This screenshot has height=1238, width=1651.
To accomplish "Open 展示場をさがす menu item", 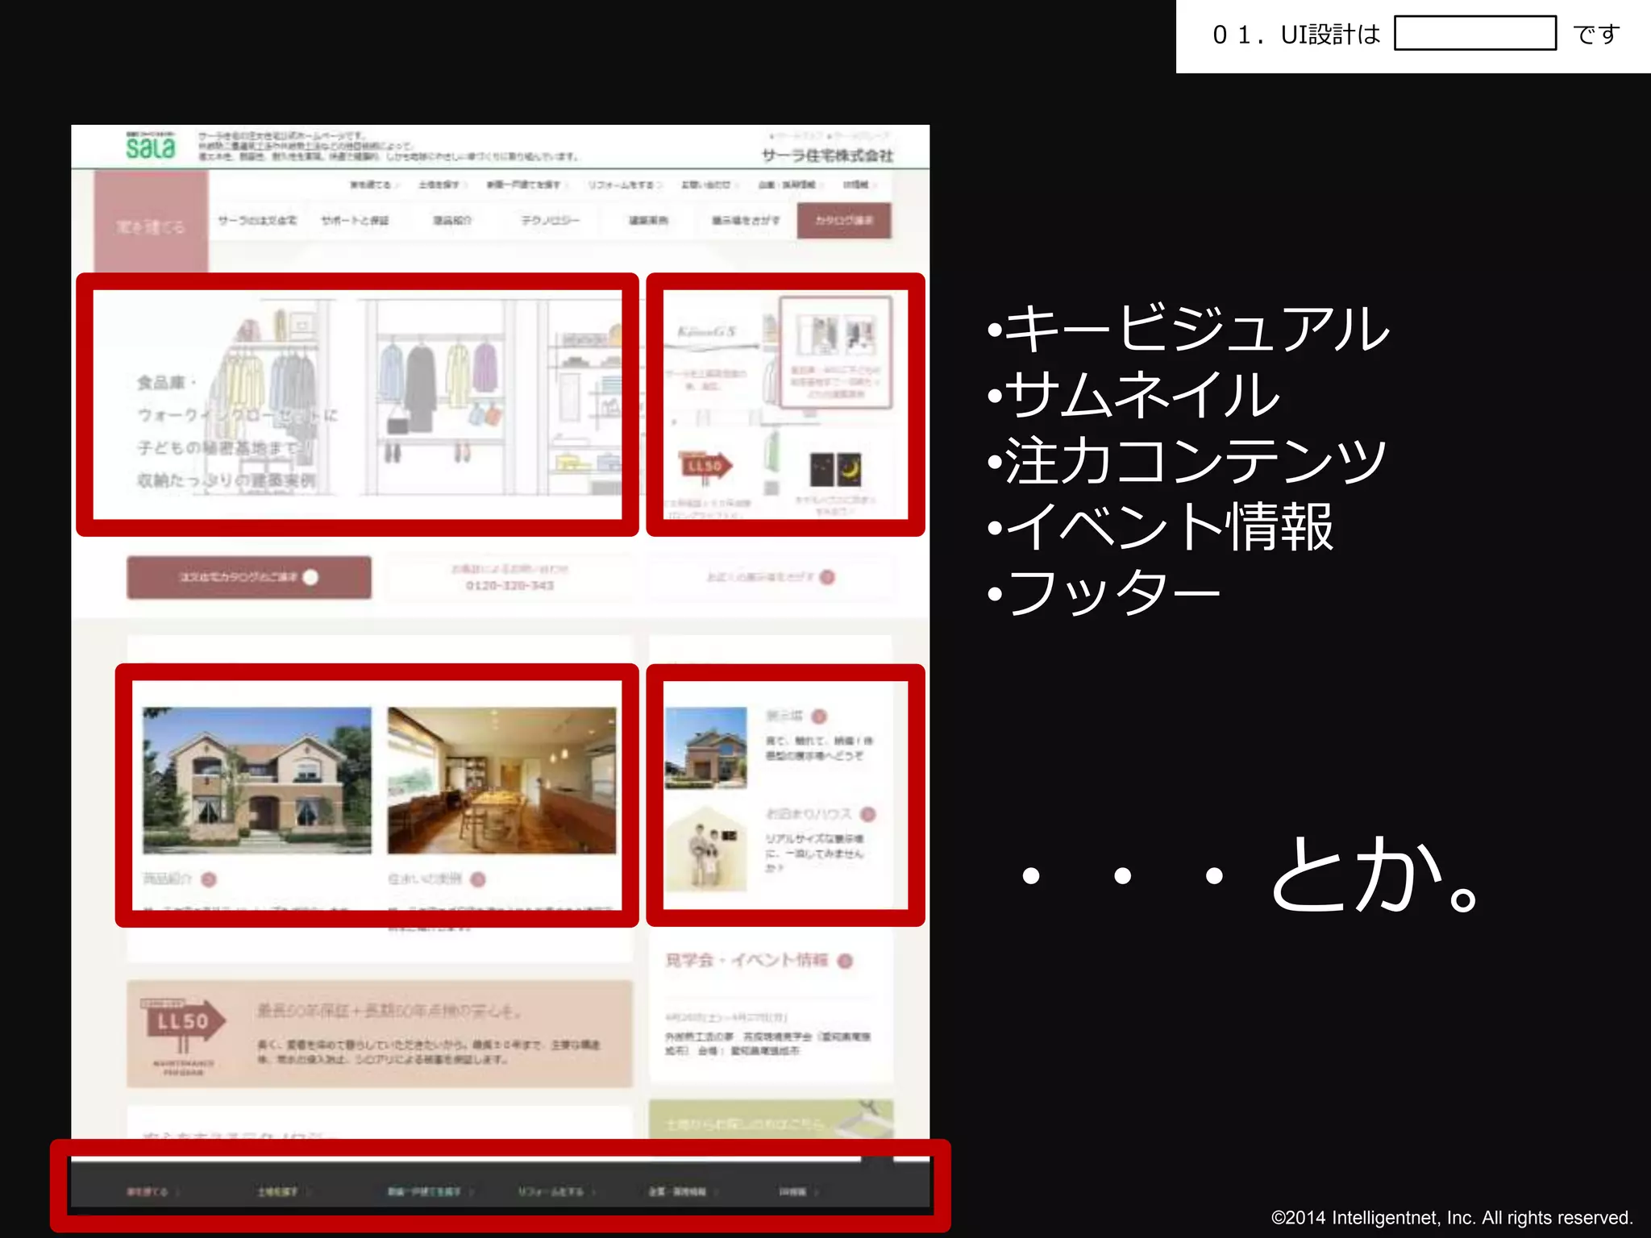I will (x=746, y=220).
